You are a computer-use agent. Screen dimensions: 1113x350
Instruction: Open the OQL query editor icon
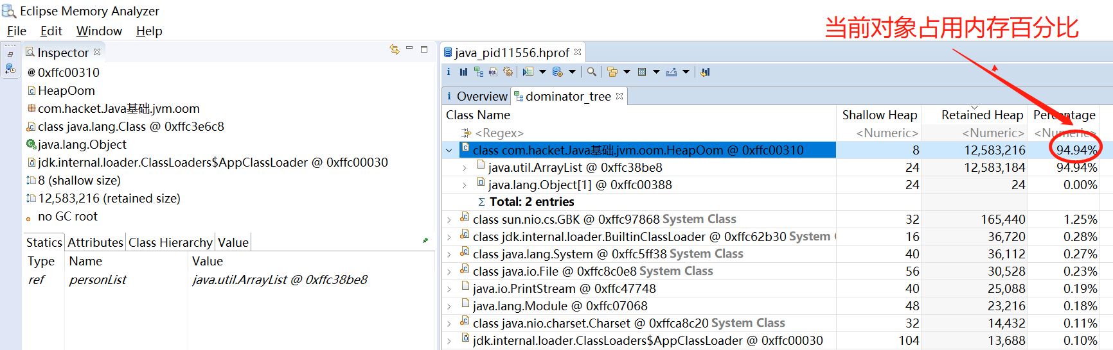[493, 72]
